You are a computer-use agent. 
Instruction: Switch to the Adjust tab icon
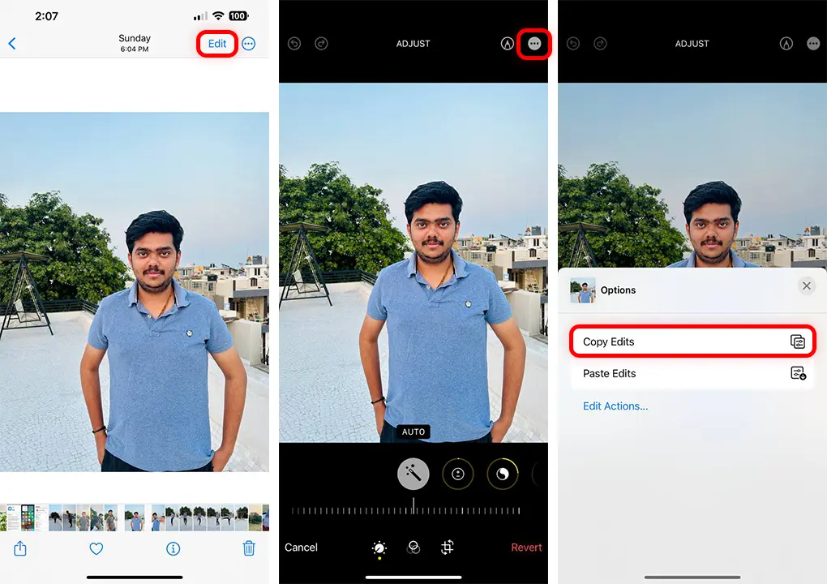pos(379,548)
